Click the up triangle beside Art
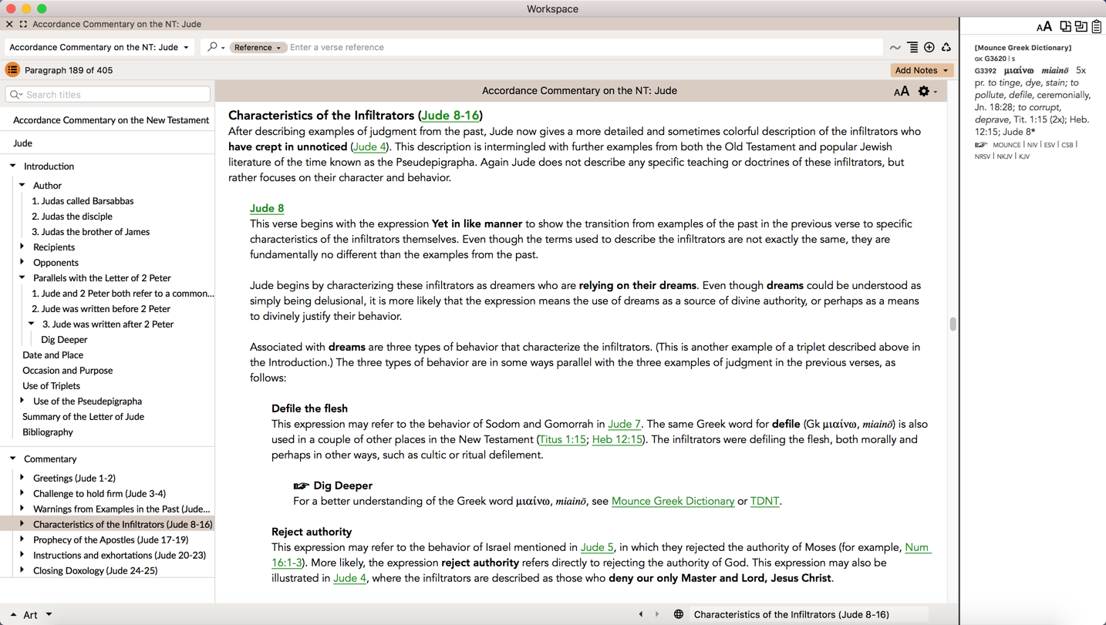 [13, 614]
